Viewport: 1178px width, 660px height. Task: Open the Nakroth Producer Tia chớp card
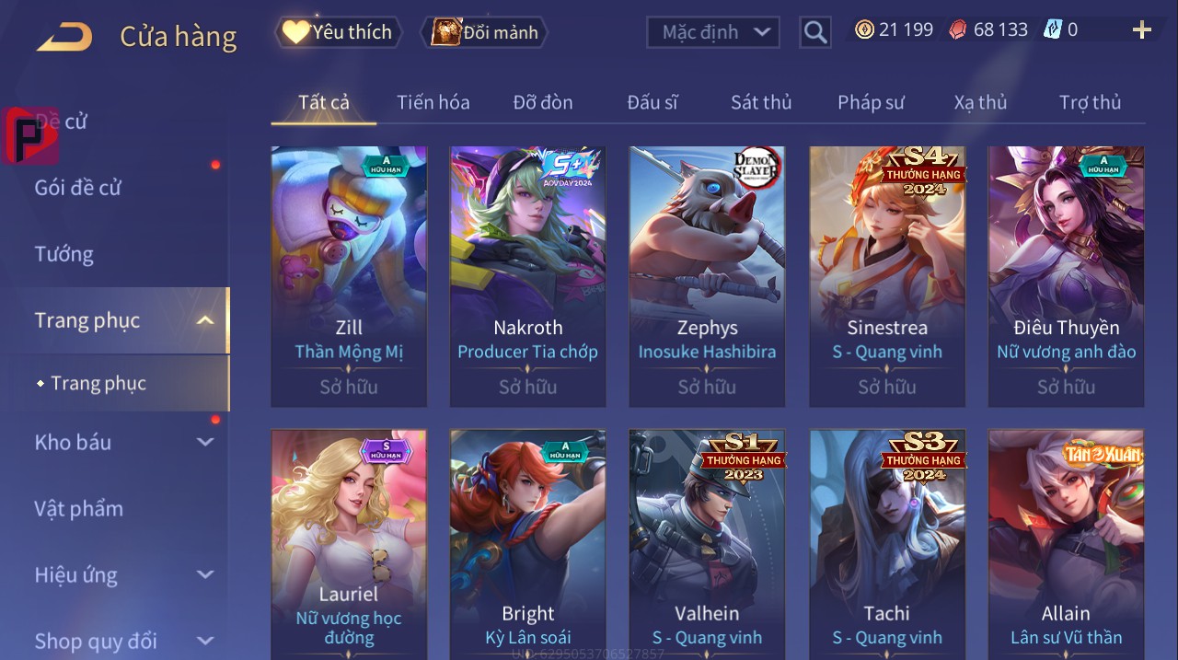click(528, 276)
